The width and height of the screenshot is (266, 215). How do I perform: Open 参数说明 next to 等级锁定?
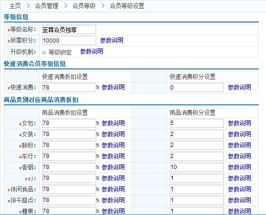coord(92,51)
